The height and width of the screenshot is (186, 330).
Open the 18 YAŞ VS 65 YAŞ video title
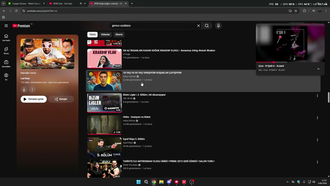tap(152, 73)
